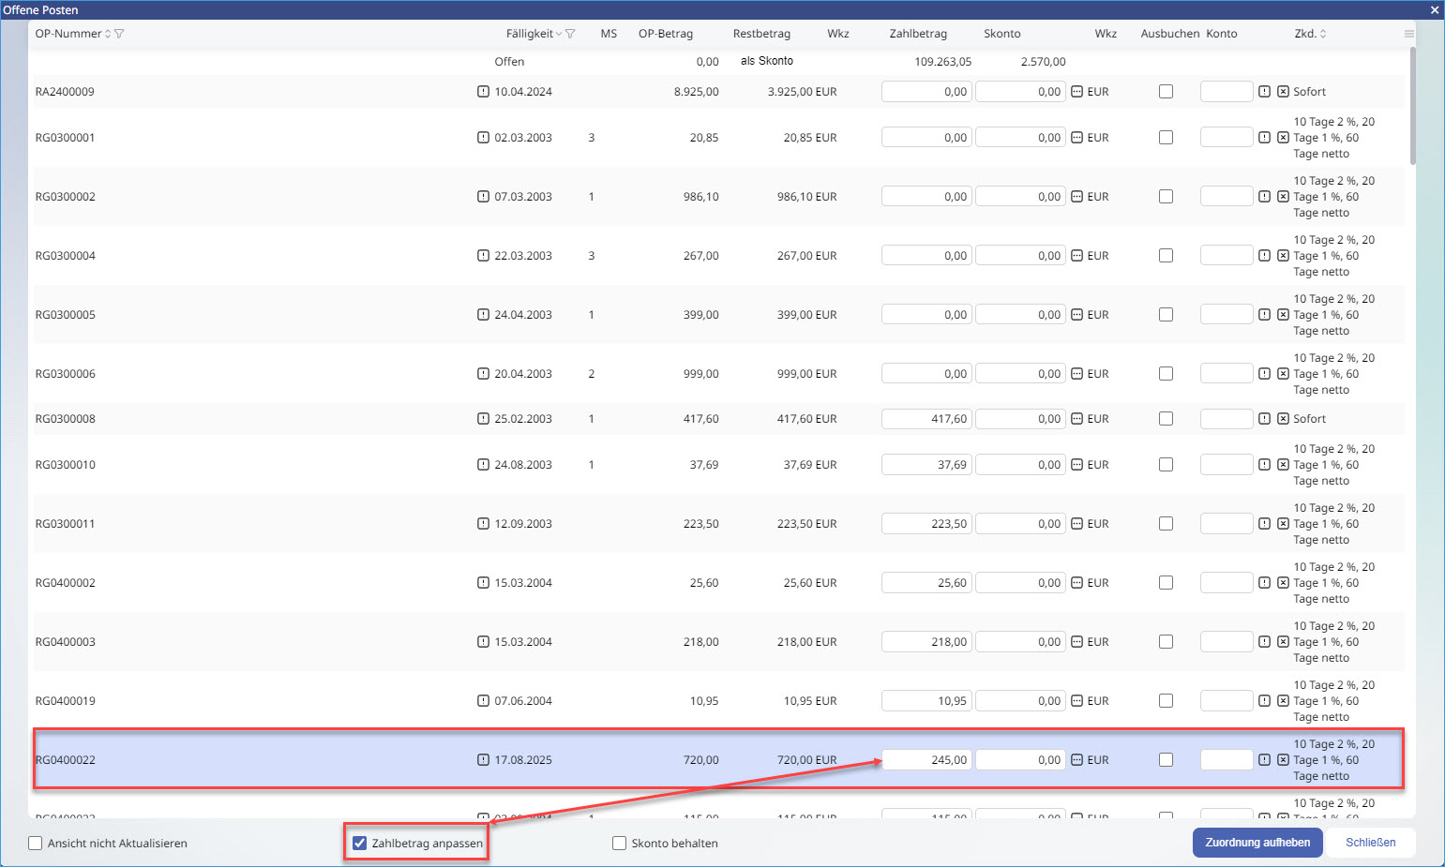Uncheck the Zahlbetrag anpassen checkbox
Viewport: 1445px width, 867px height.
tap(359, 844)
